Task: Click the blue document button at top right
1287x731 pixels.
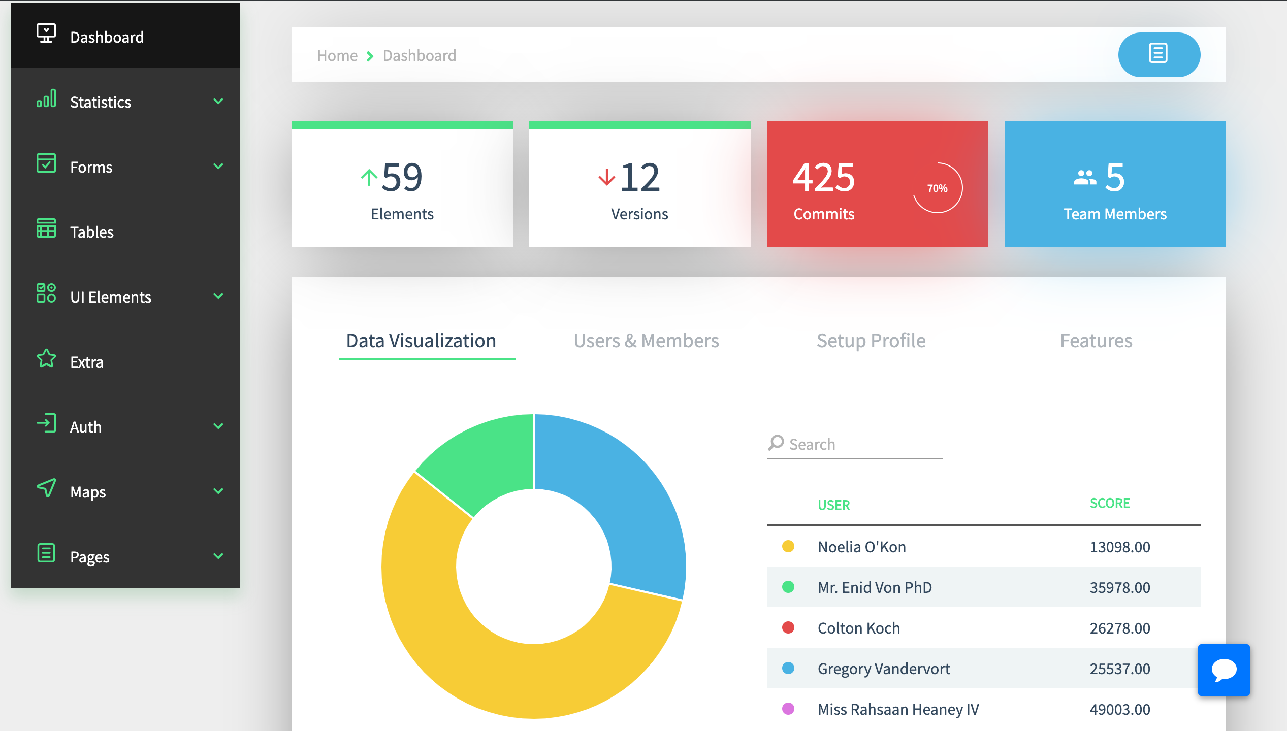Action: pos(1159,54)
